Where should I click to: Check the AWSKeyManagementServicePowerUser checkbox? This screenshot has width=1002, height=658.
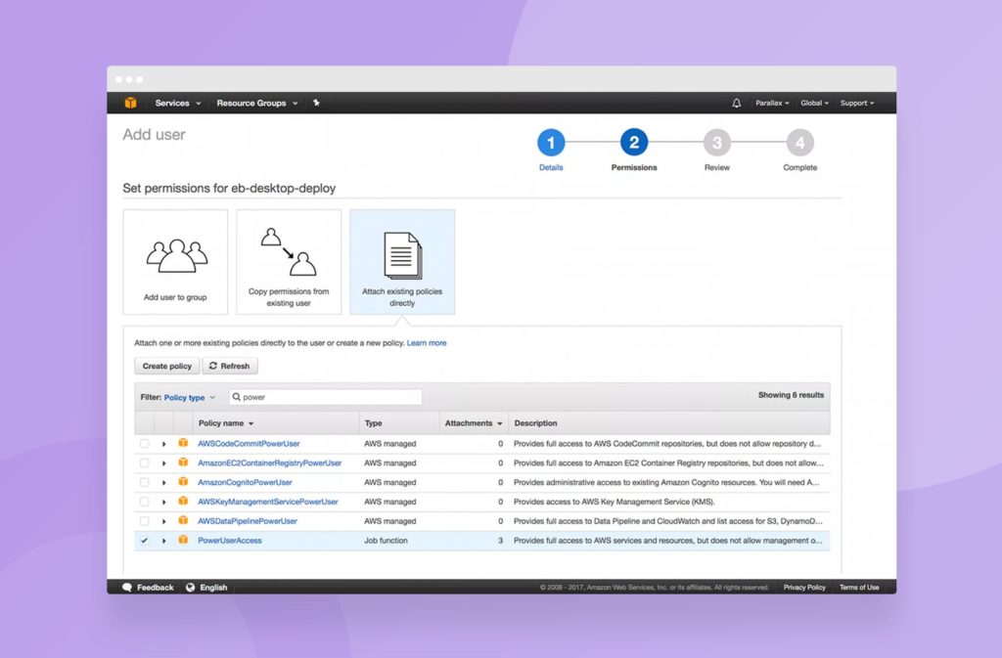tap(145, 502)
